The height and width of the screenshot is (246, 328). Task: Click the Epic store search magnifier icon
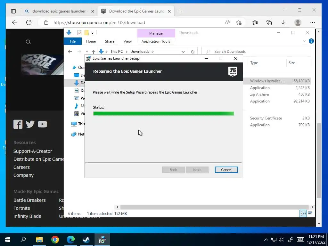tap(28, 42)
